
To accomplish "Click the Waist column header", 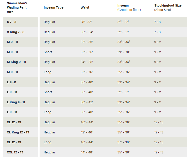I will coord(85,8).
